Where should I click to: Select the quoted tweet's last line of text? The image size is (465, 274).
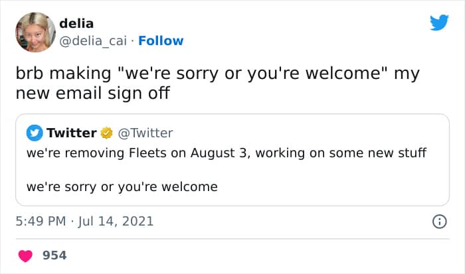(x=122, y=186)
